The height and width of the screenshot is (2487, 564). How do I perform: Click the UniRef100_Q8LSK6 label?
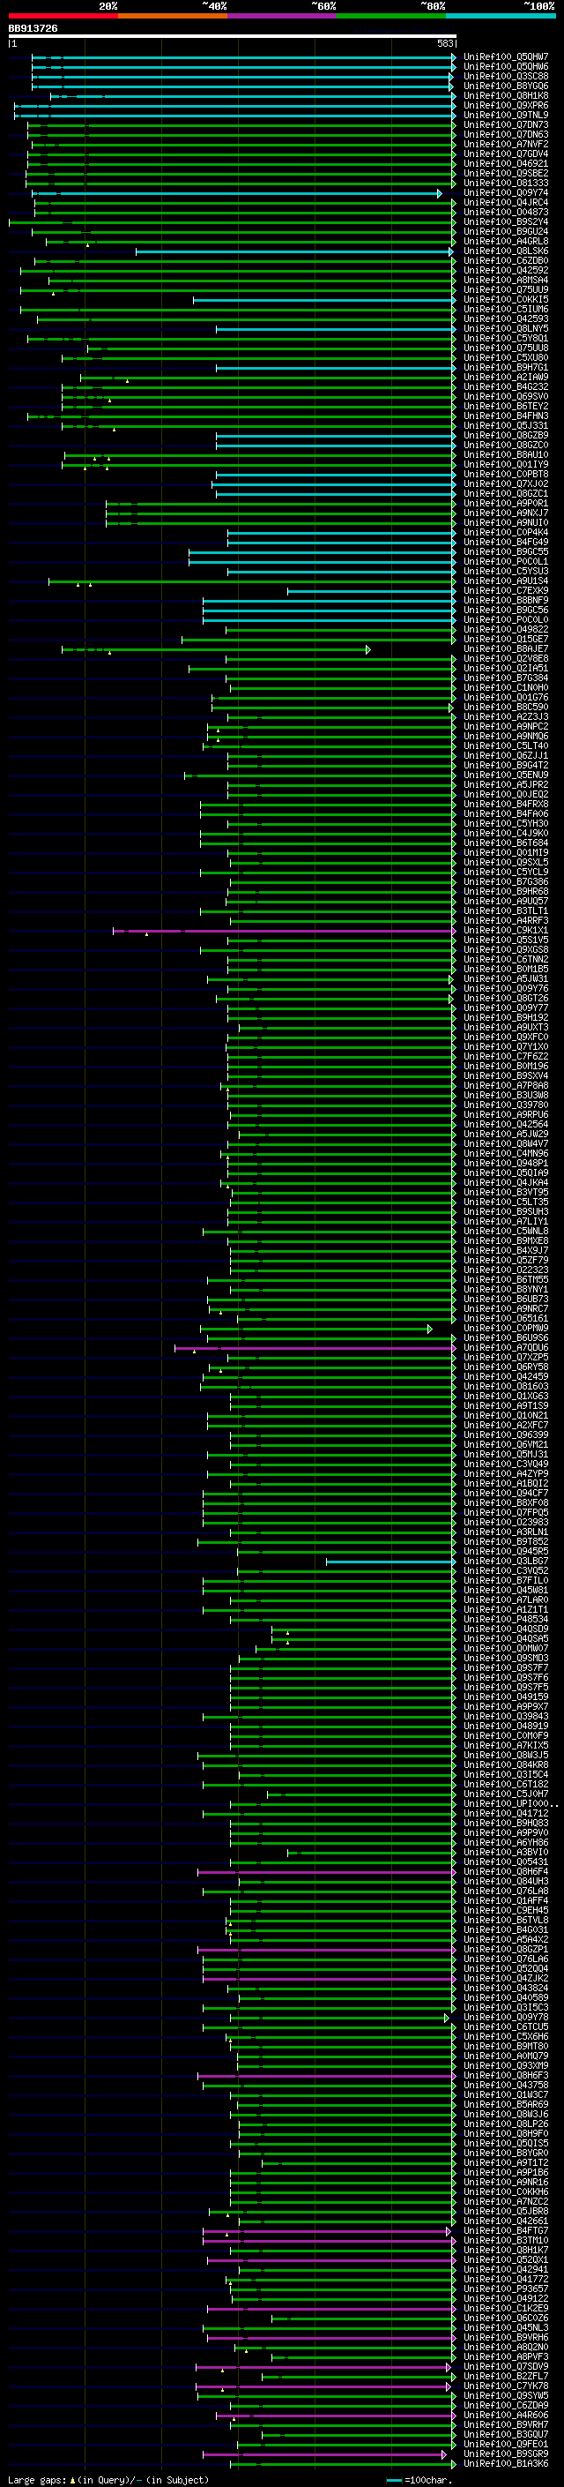tap(506, 251)
